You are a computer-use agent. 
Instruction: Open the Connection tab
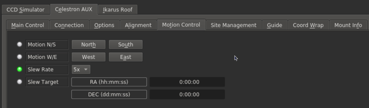click(69, 25)
